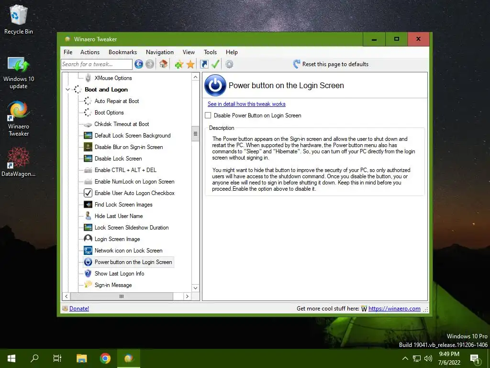This screenshot has width=490, height=368.
Task: Select Sign-in Message tree item
Action: coord(113,285)
